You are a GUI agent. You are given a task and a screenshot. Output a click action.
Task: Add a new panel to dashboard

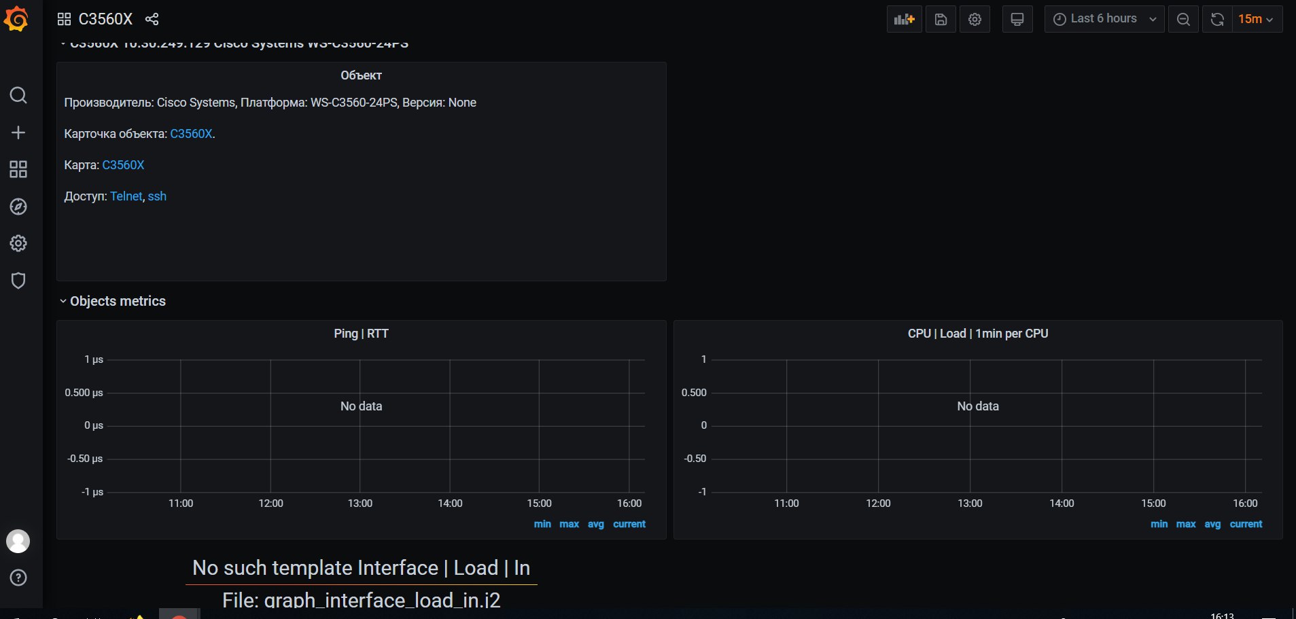(904, 19)
